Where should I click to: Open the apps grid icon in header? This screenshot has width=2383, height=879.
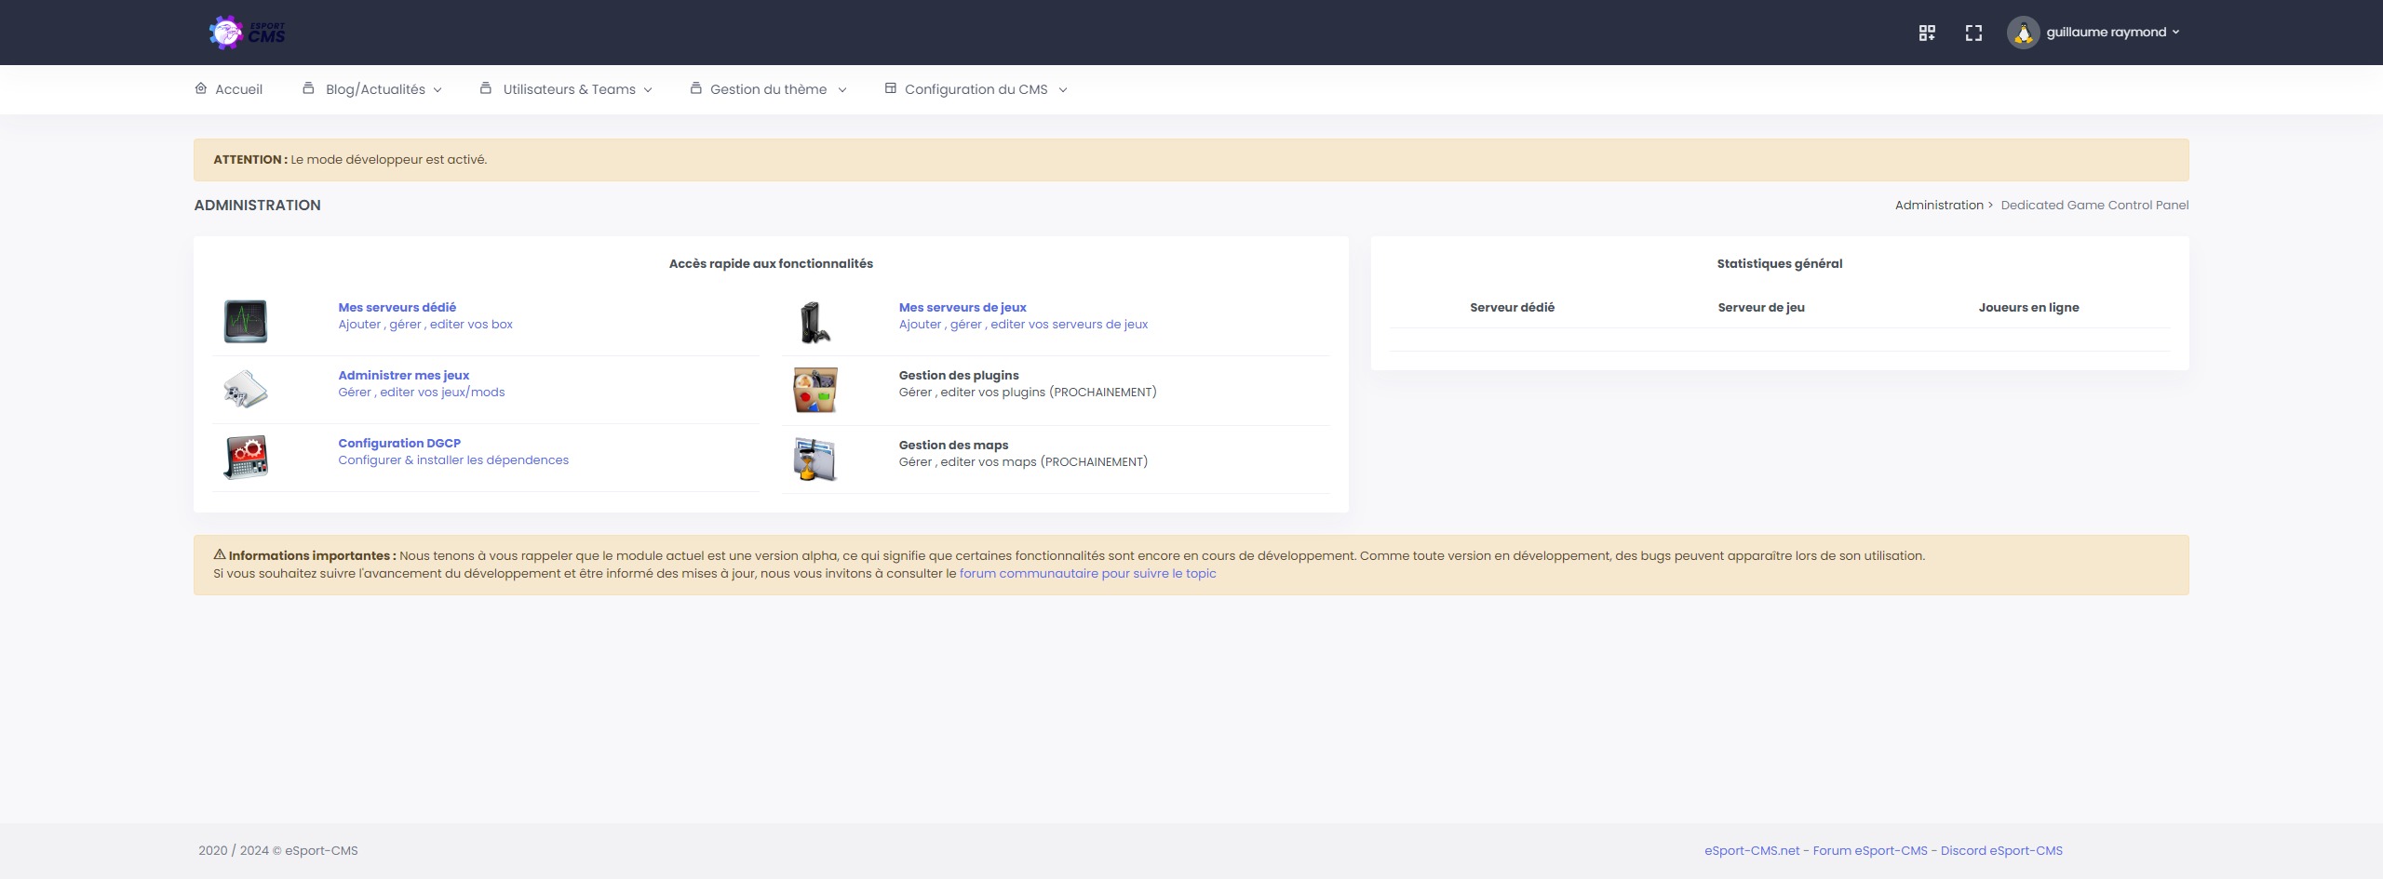[1927, 33]
